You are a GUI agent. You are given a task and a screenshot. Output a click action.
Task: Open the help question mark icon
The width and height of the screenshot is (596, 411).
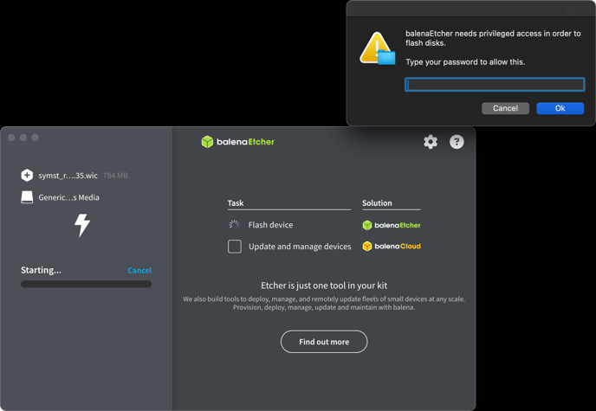click(x=457, y=142)
